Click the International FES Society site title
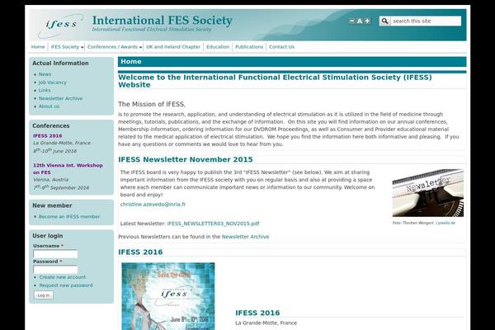Image resolution: width=495 pixels, height=330 pixels. tap(163, 21)
